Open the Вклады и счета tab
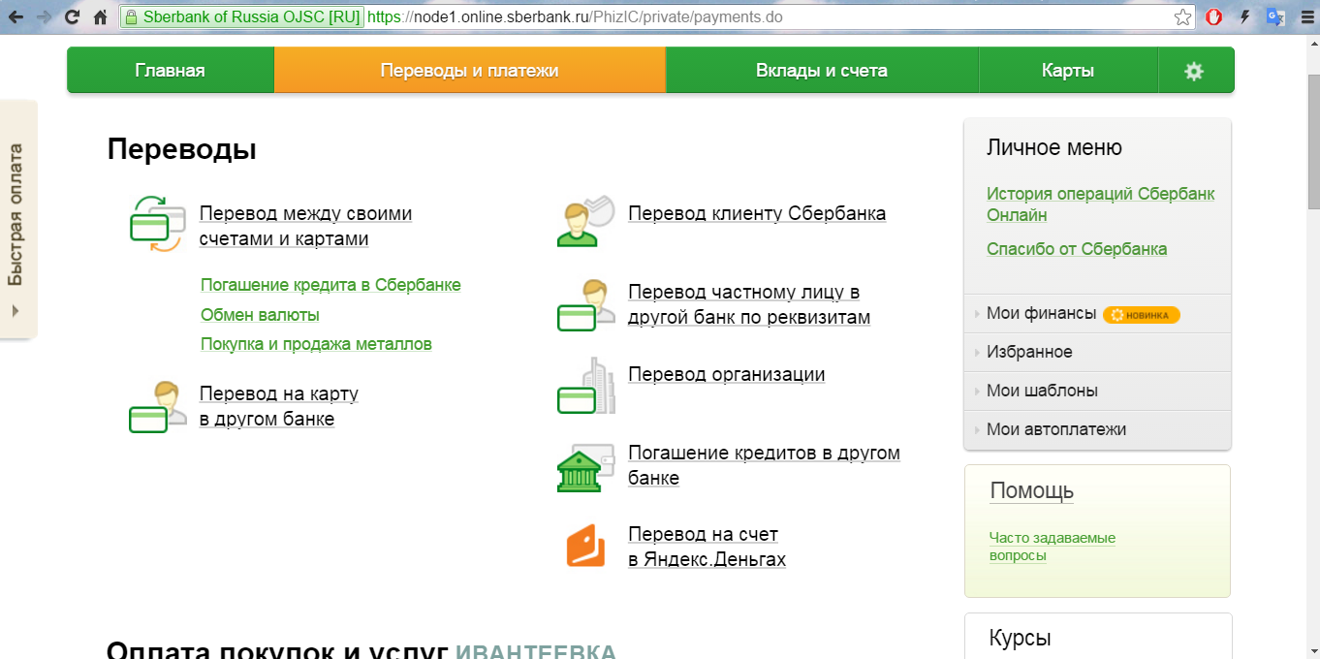 click(x=822, y=71)
